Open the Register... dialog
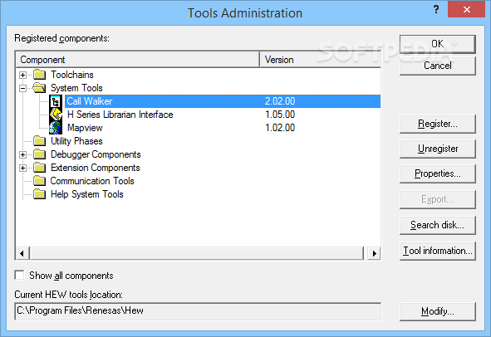 coord(438,124)
